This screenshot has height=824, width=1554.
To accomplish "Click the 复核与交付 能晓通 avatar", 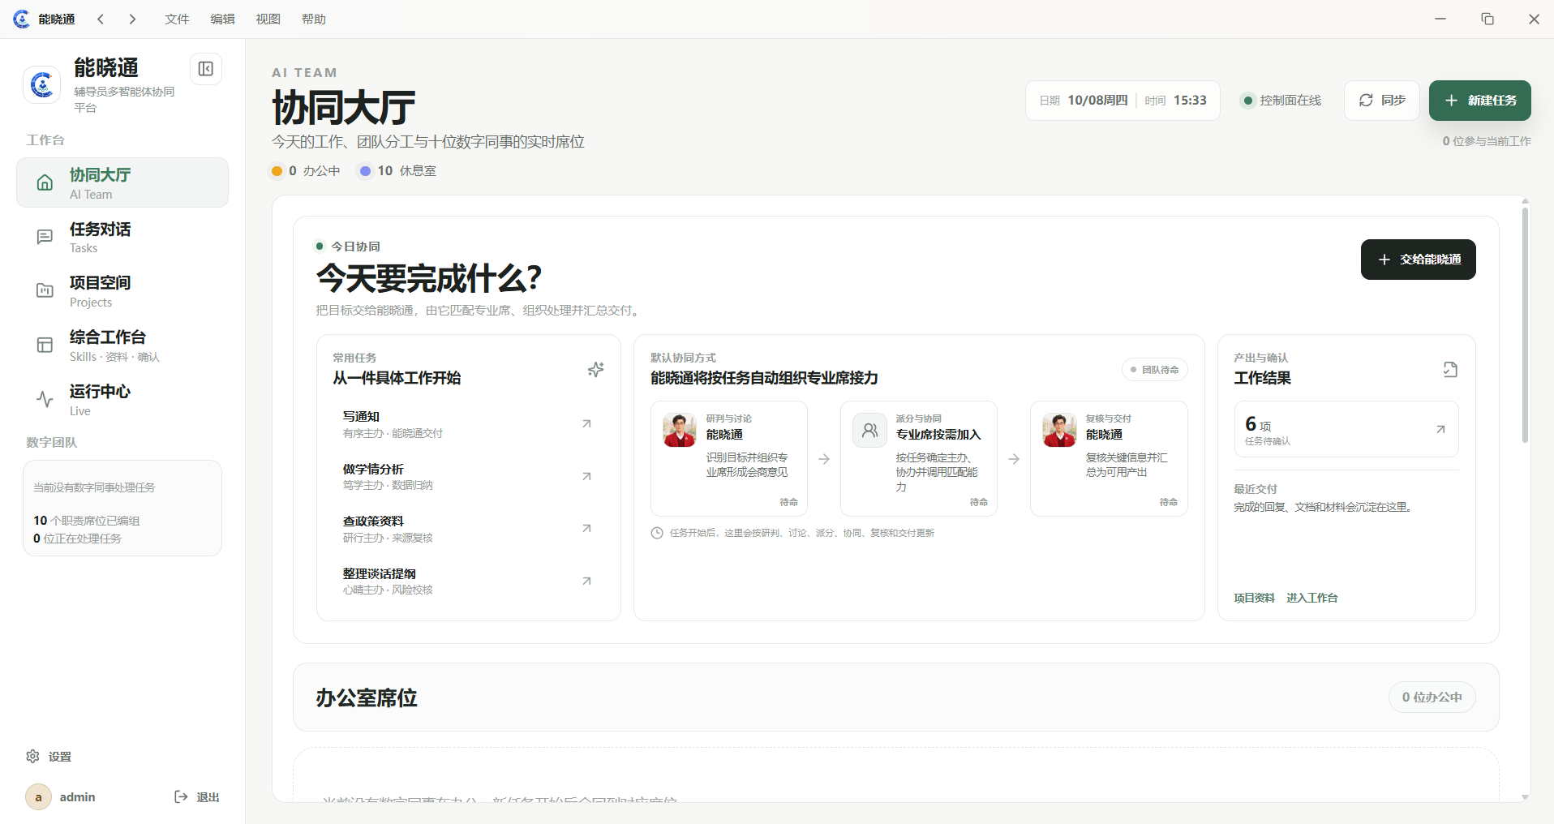I will tap(1059, 430).
